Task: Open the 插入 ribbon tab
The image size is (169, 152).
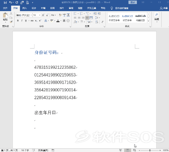Action: pyautogui.click(x=24, y=8)
